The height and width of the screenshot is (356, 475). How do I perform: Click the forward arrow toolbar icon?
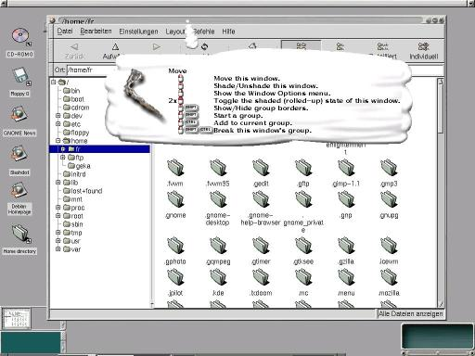coord(156,47)
